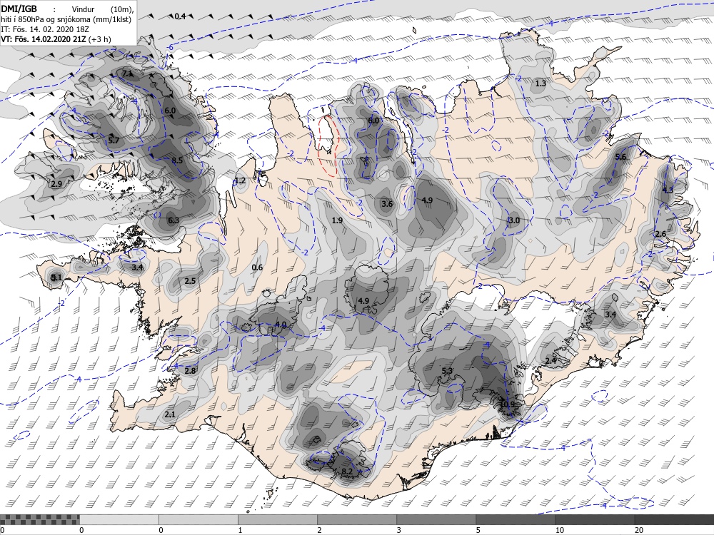Click the 3.6 snowfall value

click(386, 204)
